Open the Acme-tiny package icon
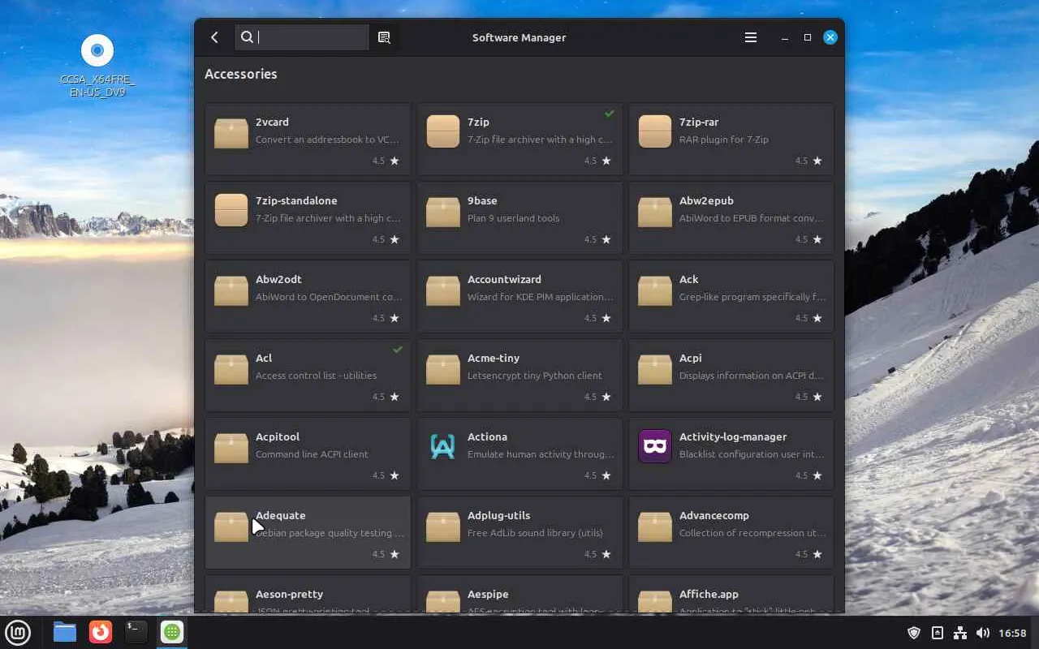Viewport: 1039px width, 649px height. pos(443,368)
